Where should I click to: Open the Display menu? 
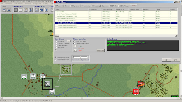[45, 4]
